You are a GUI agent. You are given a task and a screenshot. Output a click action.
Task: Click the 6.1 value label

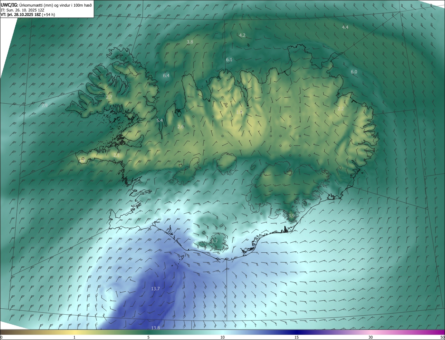[x=229, y=60]
